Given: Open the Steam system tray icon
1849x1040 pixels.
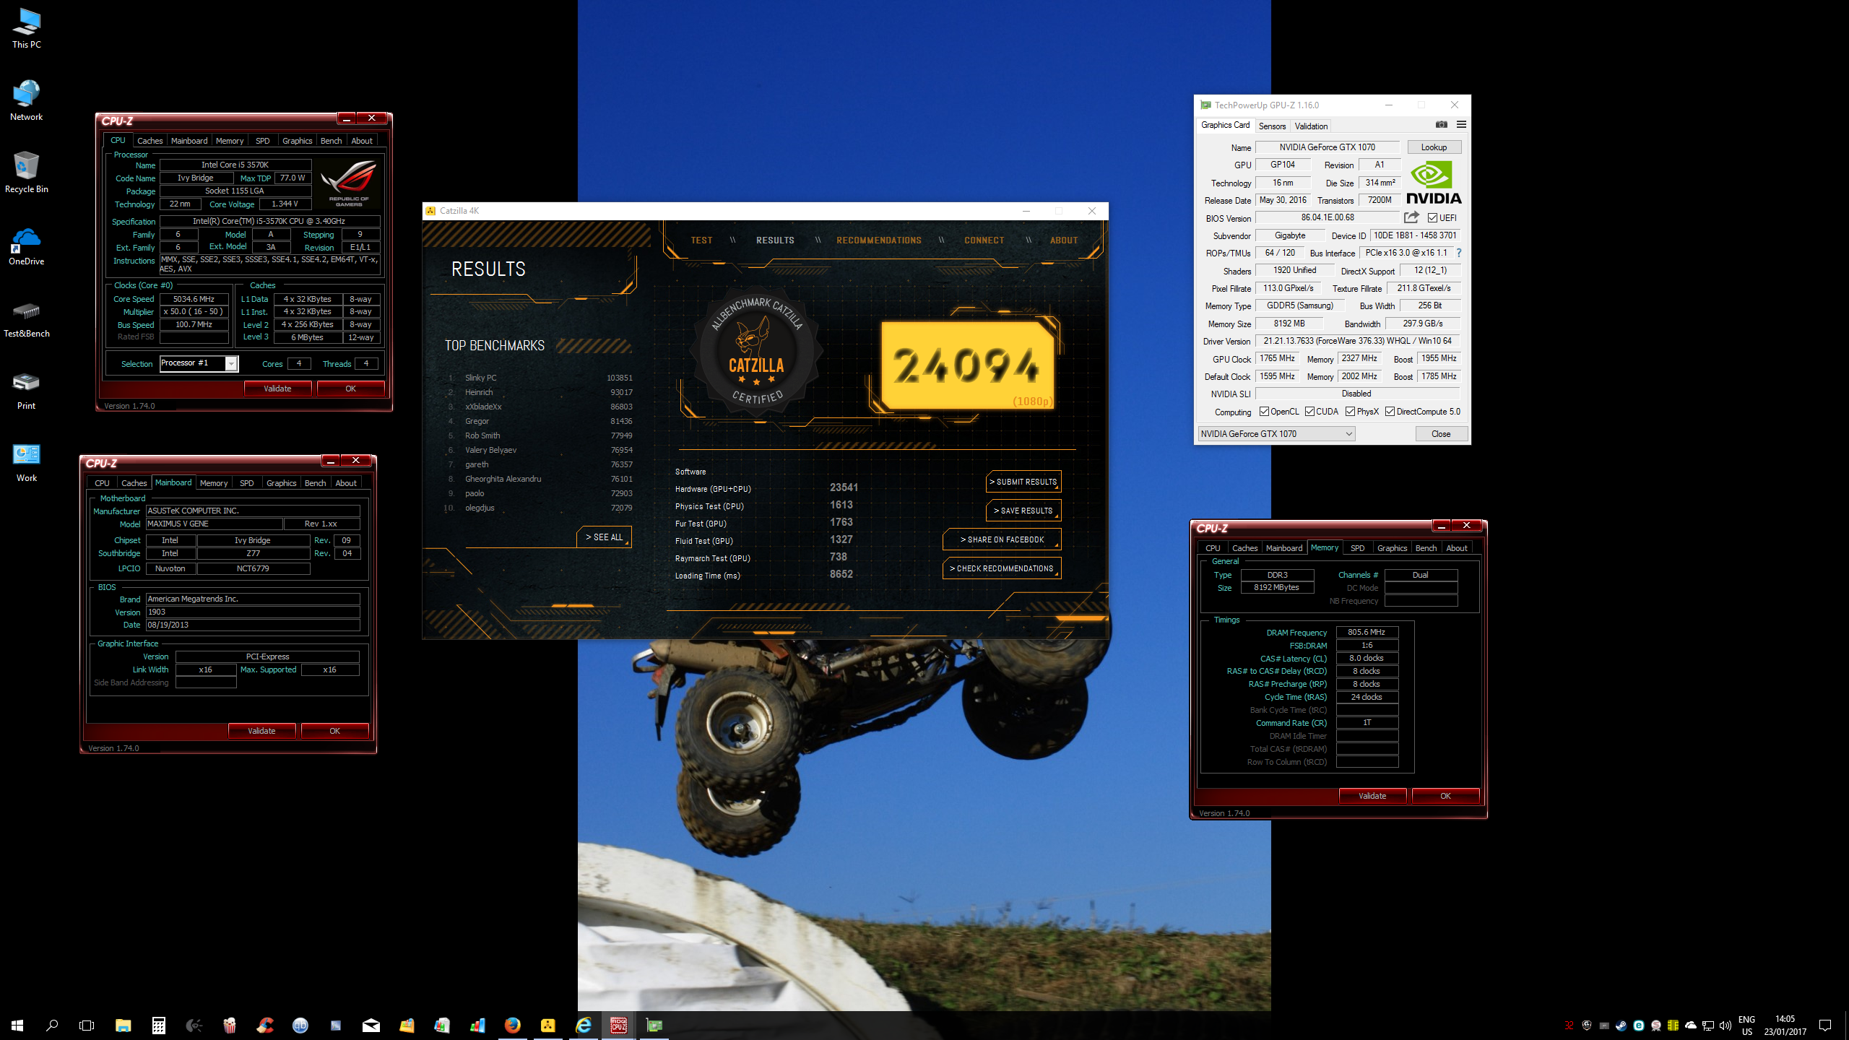Looking at the screenshot, I should tap(1621, 1026).
